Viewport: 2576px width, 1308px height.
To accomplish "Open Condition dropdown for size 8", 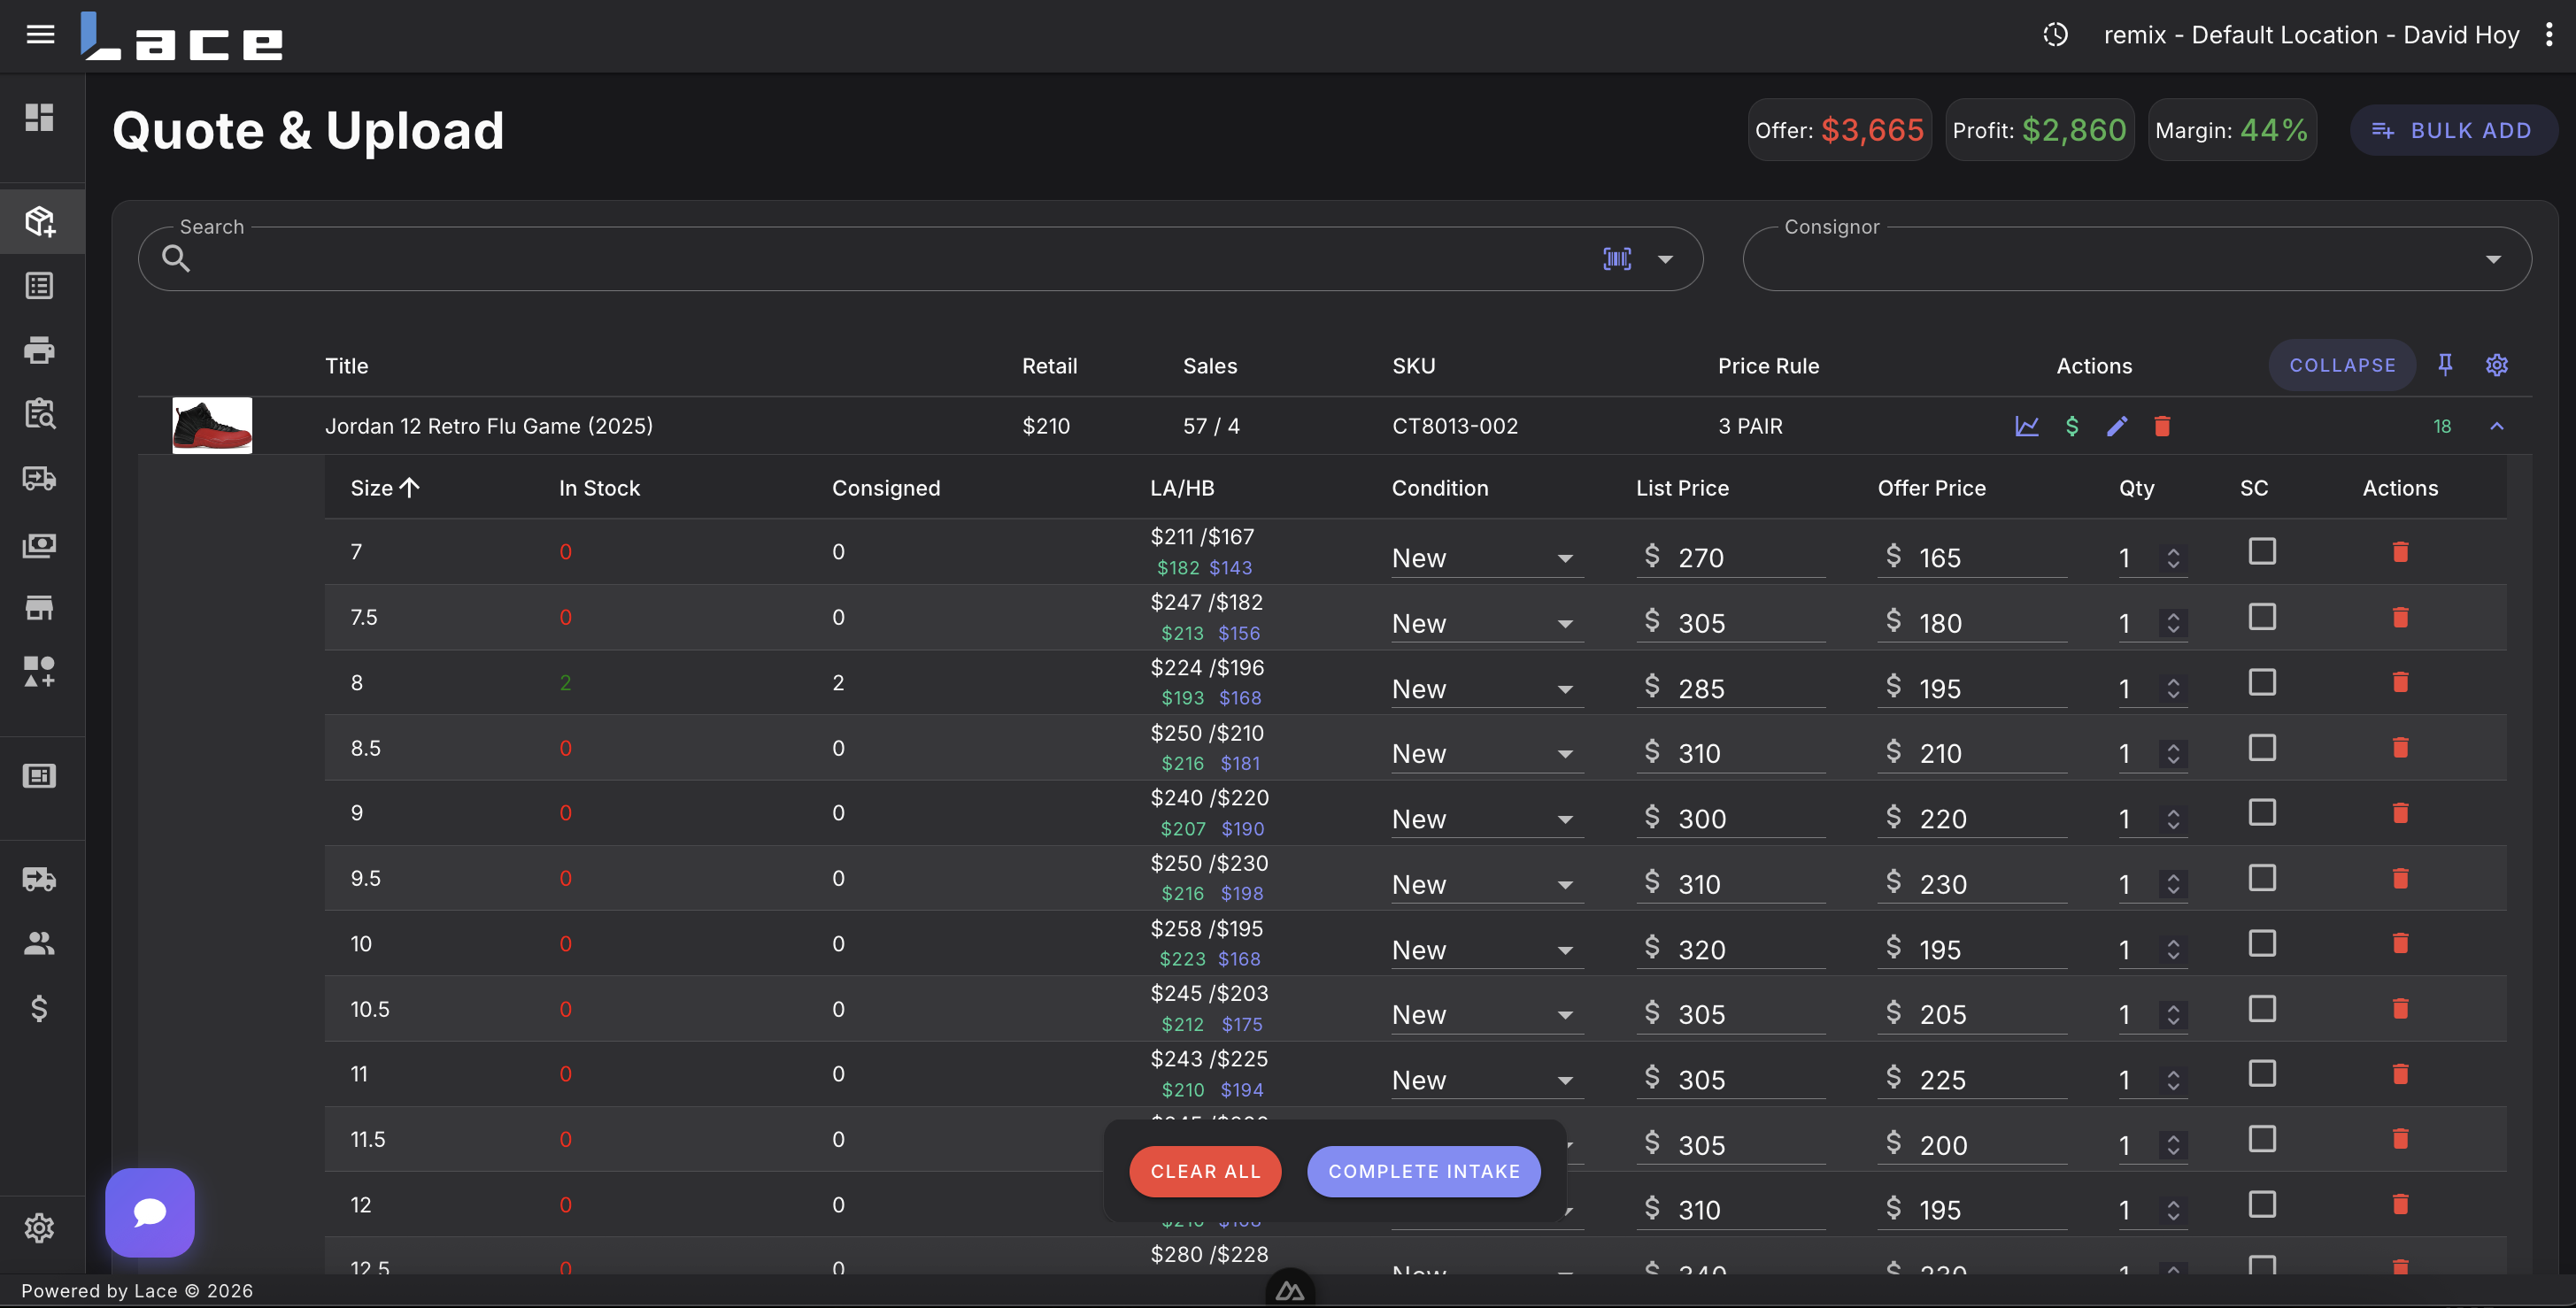I will pyautogui.click(x=1487, y=689).
